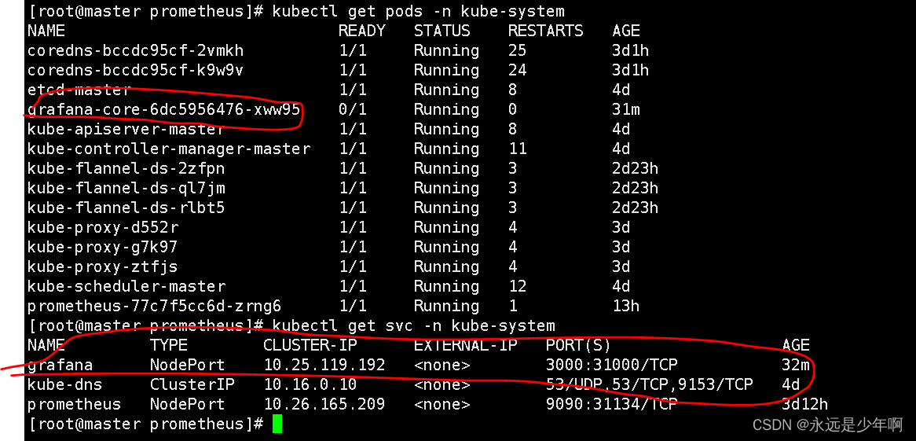Click the coredns-bccdc95cf-k9w9v pod name
Screen dimensions: 916x441
click(x=136, y=70)
